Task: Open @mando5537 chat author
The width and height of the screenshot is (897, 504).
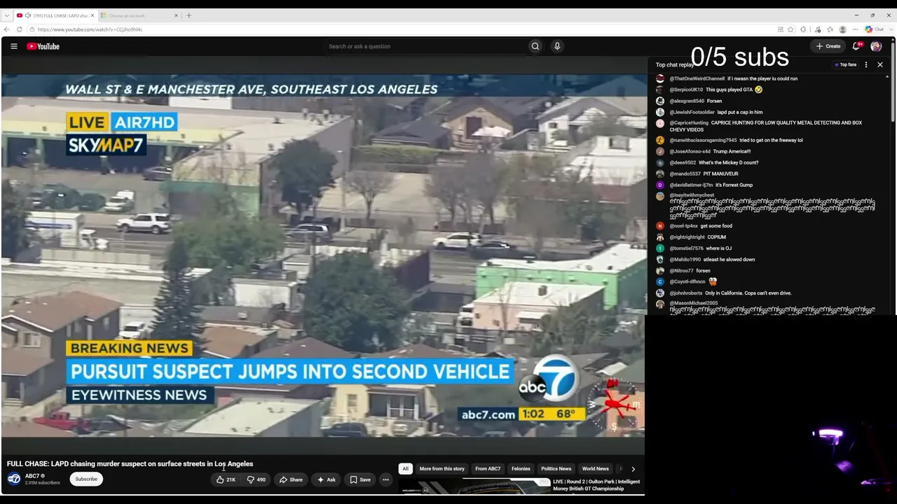Action: 685,174
